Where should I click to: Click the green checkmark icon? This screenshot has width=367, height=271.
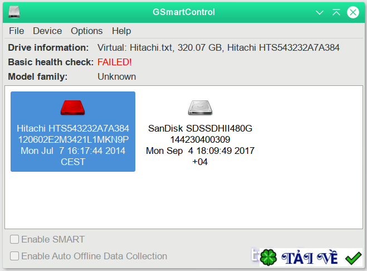[x=353, y=258]
